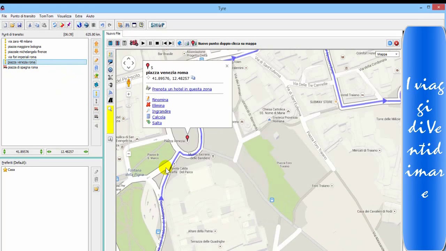Add waypoint to favorites star icon
Screen dimensions: 446x251
coord(97,76)
